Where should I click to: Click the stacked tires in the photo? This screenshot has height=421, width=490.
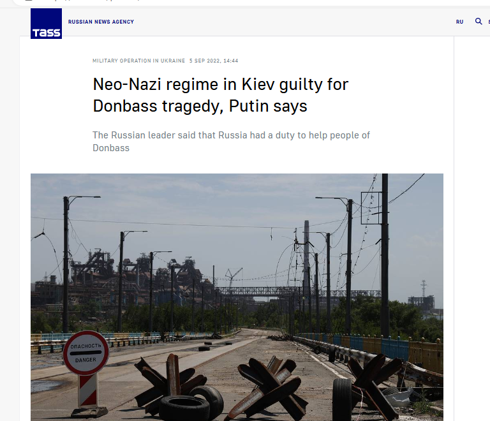191,403
